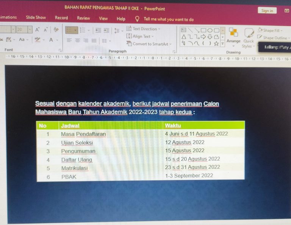
Task: Open the Review tab
Action: point(83,18)
